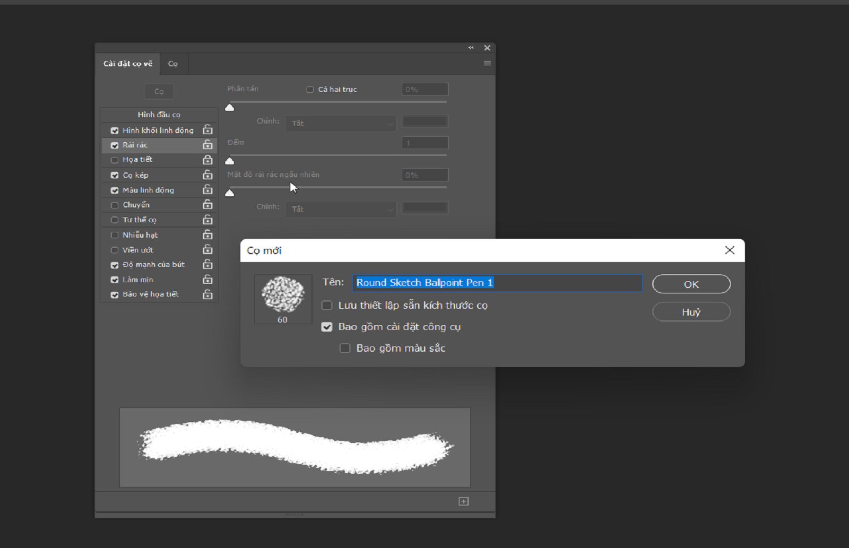Close the Cọ mới dialog
849x548 pixels.
coord(730,250)
